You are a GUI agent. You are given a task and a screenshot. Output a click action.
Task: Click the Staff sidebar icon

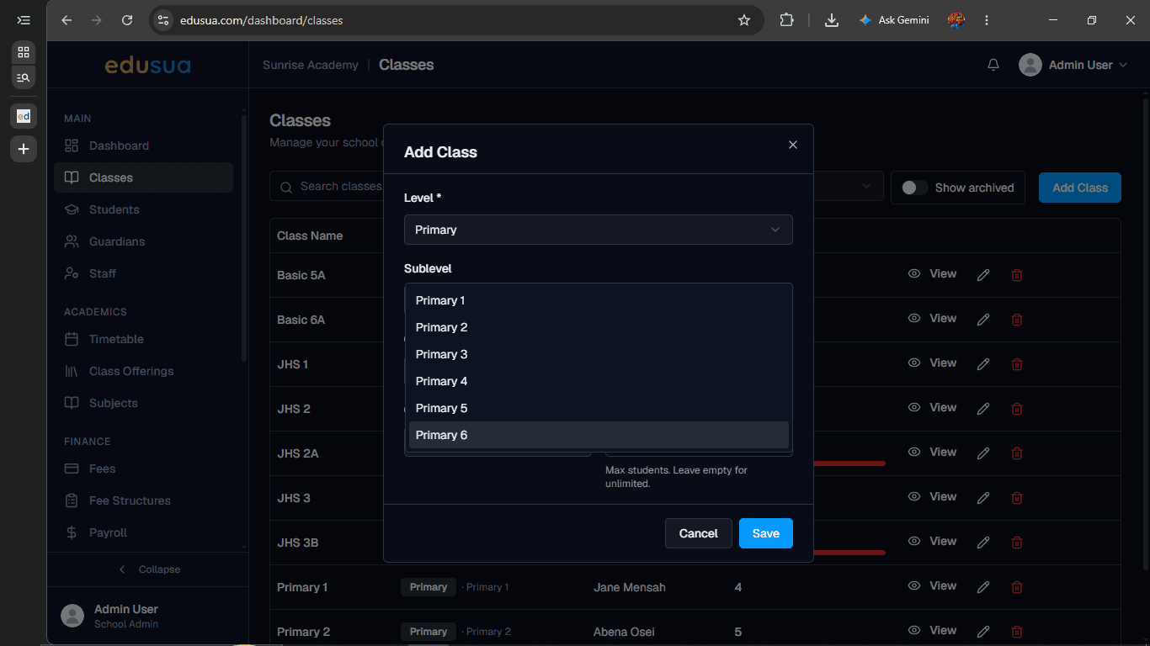pyautogui.click(x=72, y=273)
